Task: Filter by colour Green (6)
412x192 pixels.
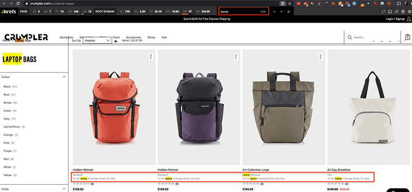Action: tap(10, 111)
